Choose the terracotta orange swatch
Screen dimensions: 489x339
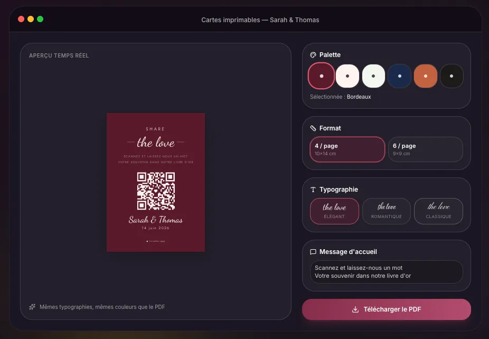pos(426,76)
